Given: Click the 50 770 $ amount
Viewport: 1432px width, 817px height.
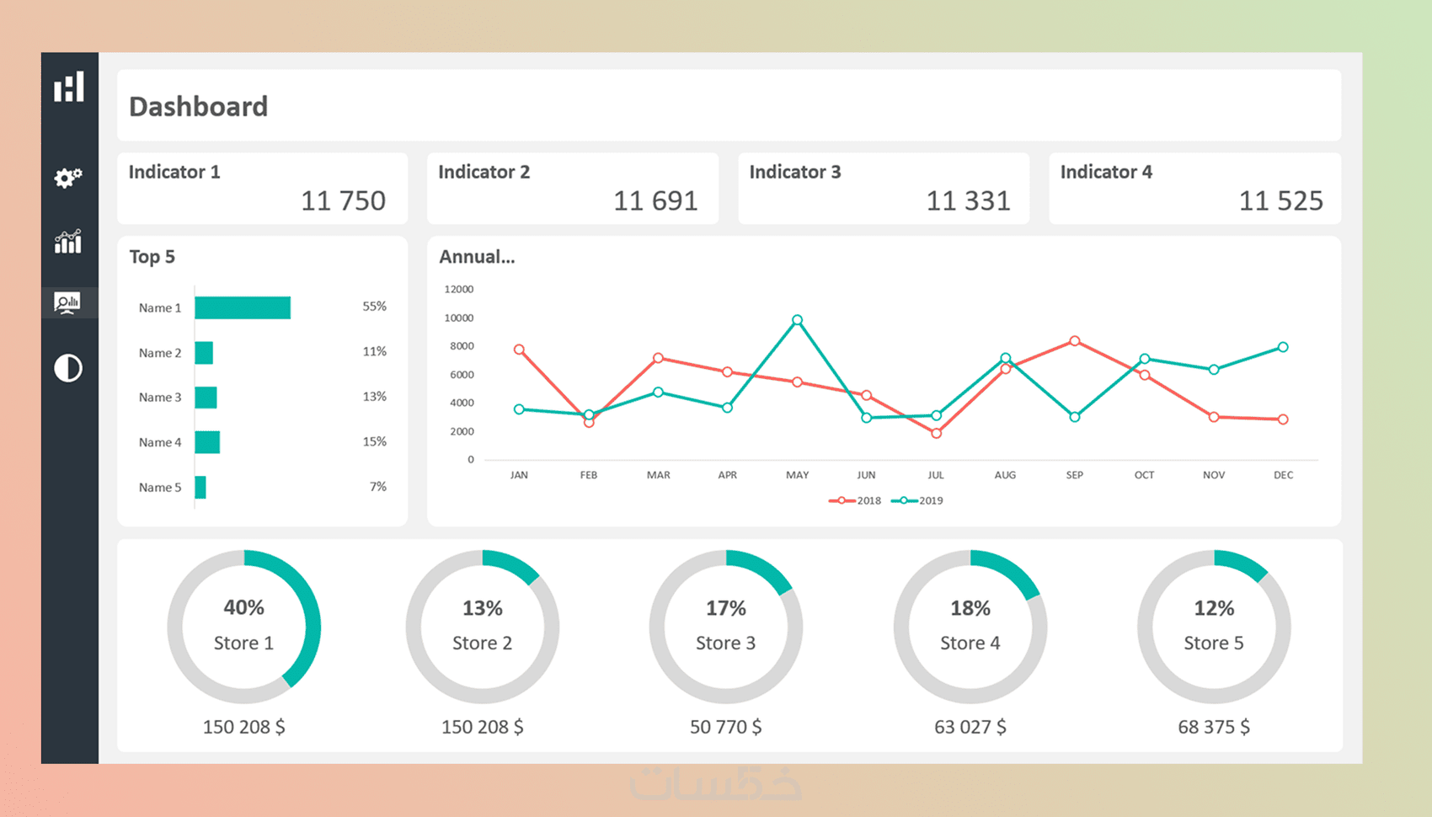Looking at the screenshot, I should (x=725, y=727).
